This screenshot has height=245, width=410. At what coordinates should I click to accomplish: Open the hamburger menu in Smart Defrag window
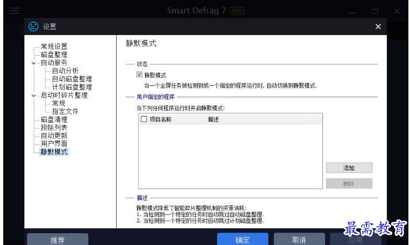15,11
